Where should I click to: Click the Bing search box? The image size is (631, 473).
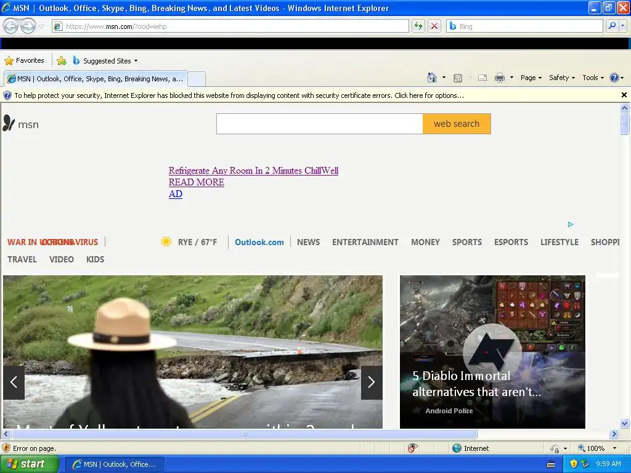[x=524, y=26]
